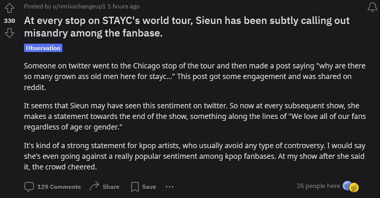Click the paragraph mentioning the Chicago stop
Screen dimensions: 380x198
pos(194,77)
